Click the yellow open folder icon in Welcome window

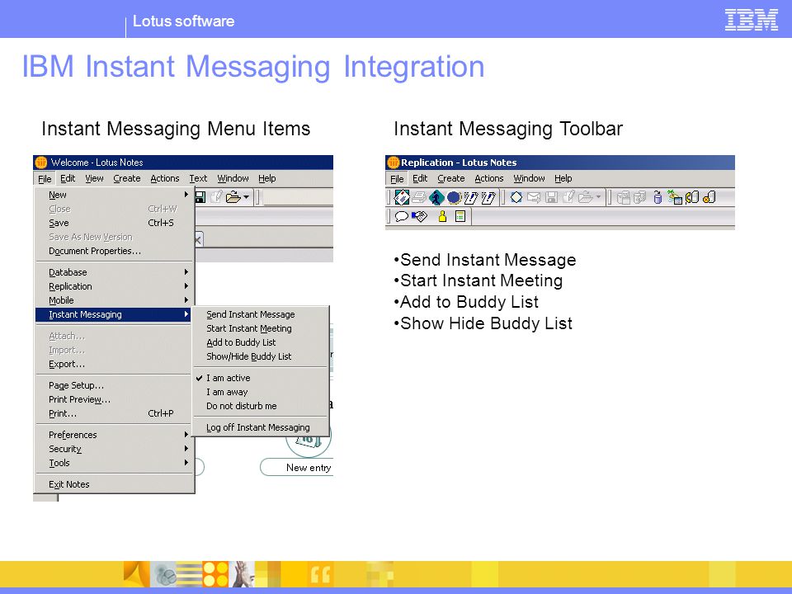(233, 197)
